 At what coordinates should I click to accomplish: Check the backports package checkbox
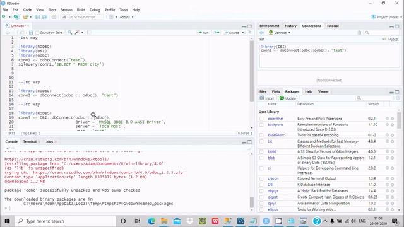coord(261,125)
